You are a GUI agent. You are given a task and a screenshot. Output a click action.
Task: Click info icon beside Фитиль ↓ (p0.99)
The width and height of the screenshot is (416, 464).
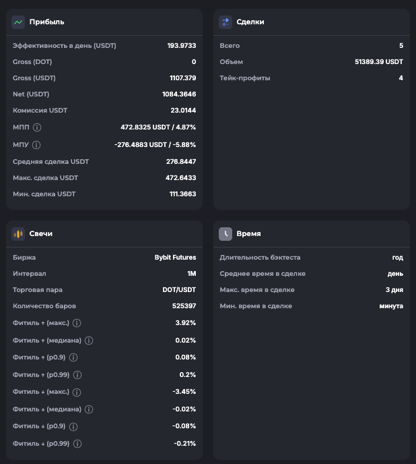[x=77, y=444]
